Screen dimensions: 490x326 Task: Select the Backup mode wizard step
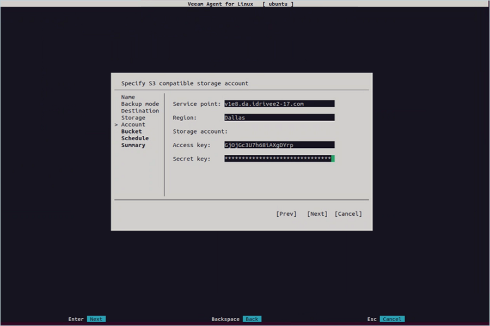tap(140, 104)
